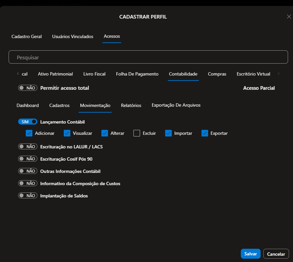Image resolution: width=293 pixels, height=262 pixels.
Task: Switch to the Cadastro Geral tab
Action: click(26, 36)
